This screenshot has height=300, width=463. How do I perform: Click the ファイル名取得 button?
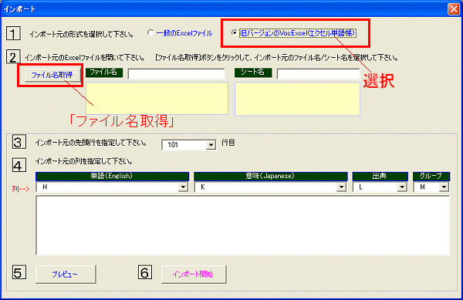[x=52, y=76]
